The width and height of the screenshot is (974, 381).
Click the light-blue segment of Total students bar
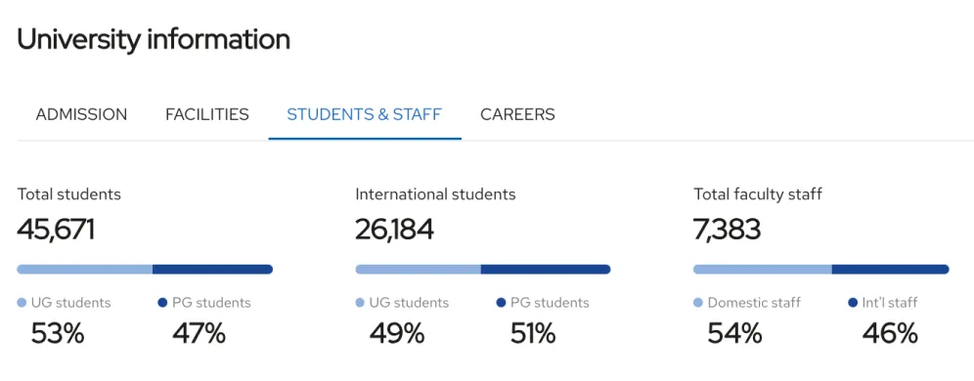coord(84,270)
